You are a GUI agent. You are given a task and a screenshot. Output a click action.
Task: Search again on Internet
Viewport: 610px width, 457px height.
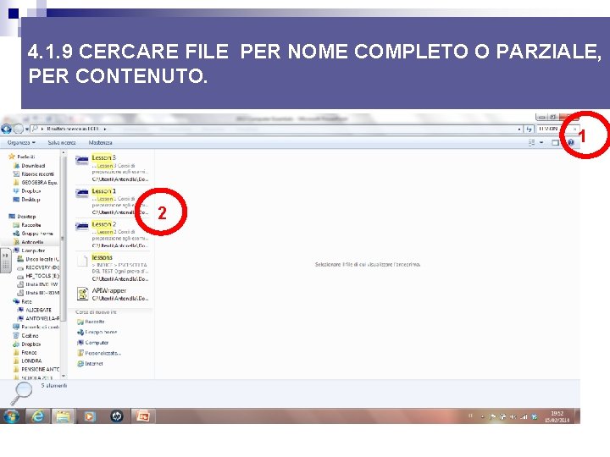coord(91,364)
